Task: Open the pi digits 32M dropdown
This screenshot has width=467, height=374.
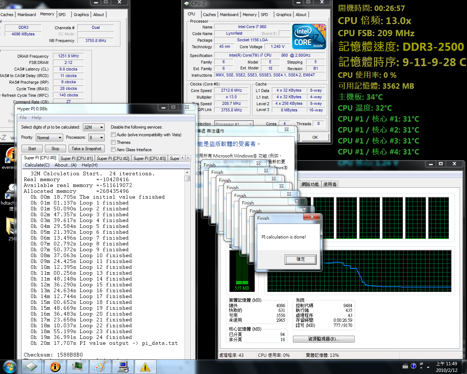Action: (x=94, y=127)
